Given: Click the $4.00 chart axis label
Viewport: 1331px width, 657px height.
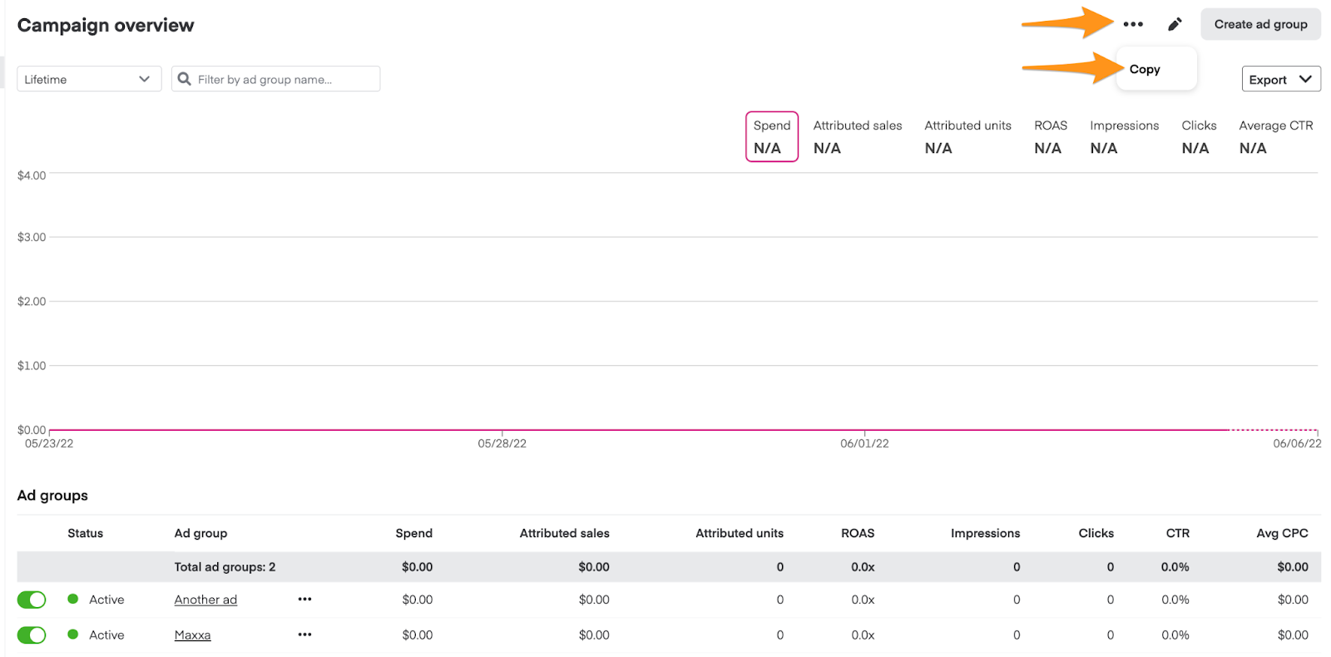Looking at the screenshot, I should coord(32,175).
